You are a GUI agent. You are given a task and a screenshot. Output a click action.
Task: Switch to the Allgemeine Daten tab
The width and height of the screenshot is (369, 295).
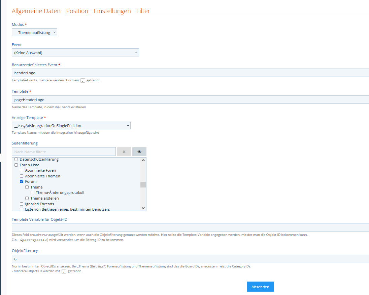[x=36, y=11]
